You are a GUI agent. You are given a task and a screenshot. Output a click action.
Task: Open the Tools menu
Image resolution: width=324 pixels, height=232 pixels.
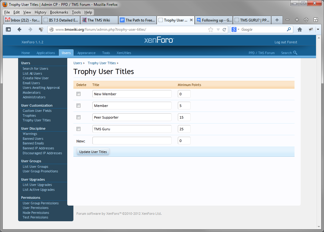pos(76,12)
